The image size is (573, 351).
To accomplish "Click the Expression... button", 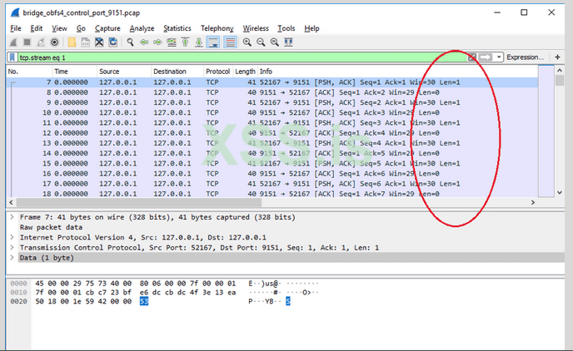I will [x=525, y=57].
